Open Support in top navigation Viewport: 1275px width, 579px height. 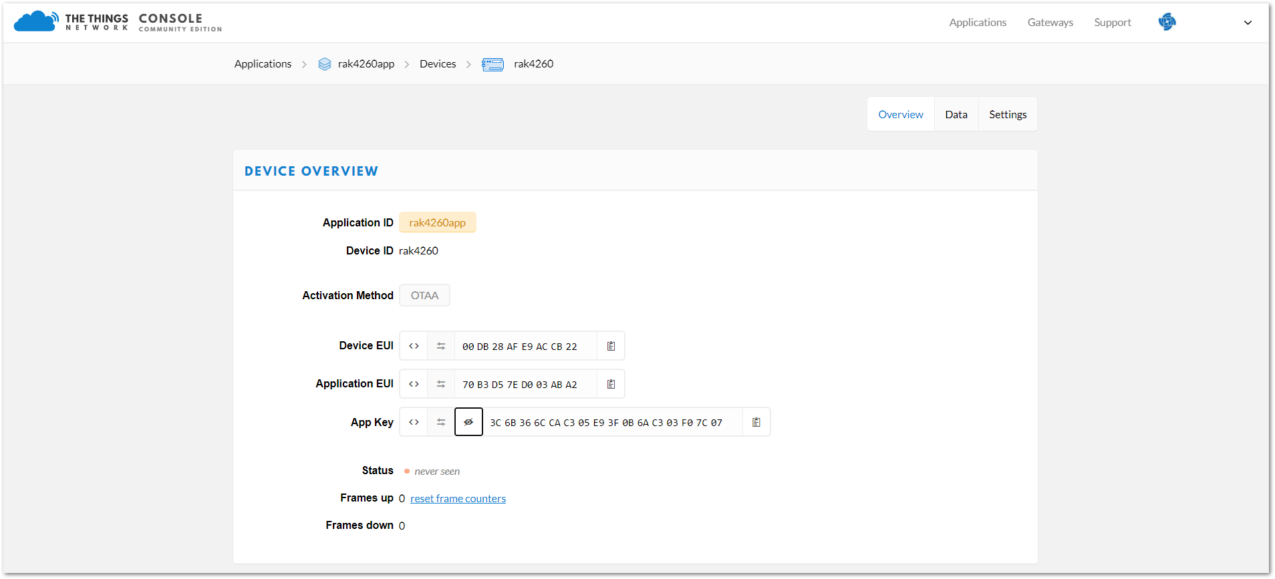pyautogui.click(x=1113, y=22)
